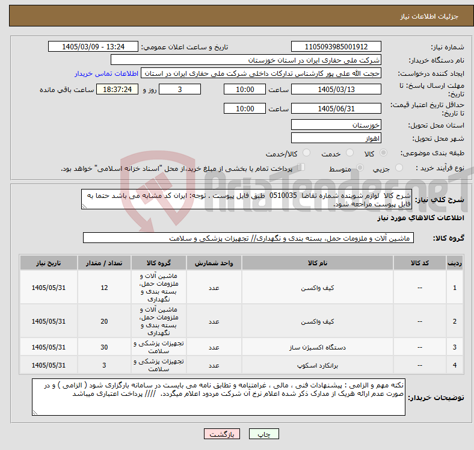Click the public announcement date-time field
474x450 pixels.
click(93, 46)
